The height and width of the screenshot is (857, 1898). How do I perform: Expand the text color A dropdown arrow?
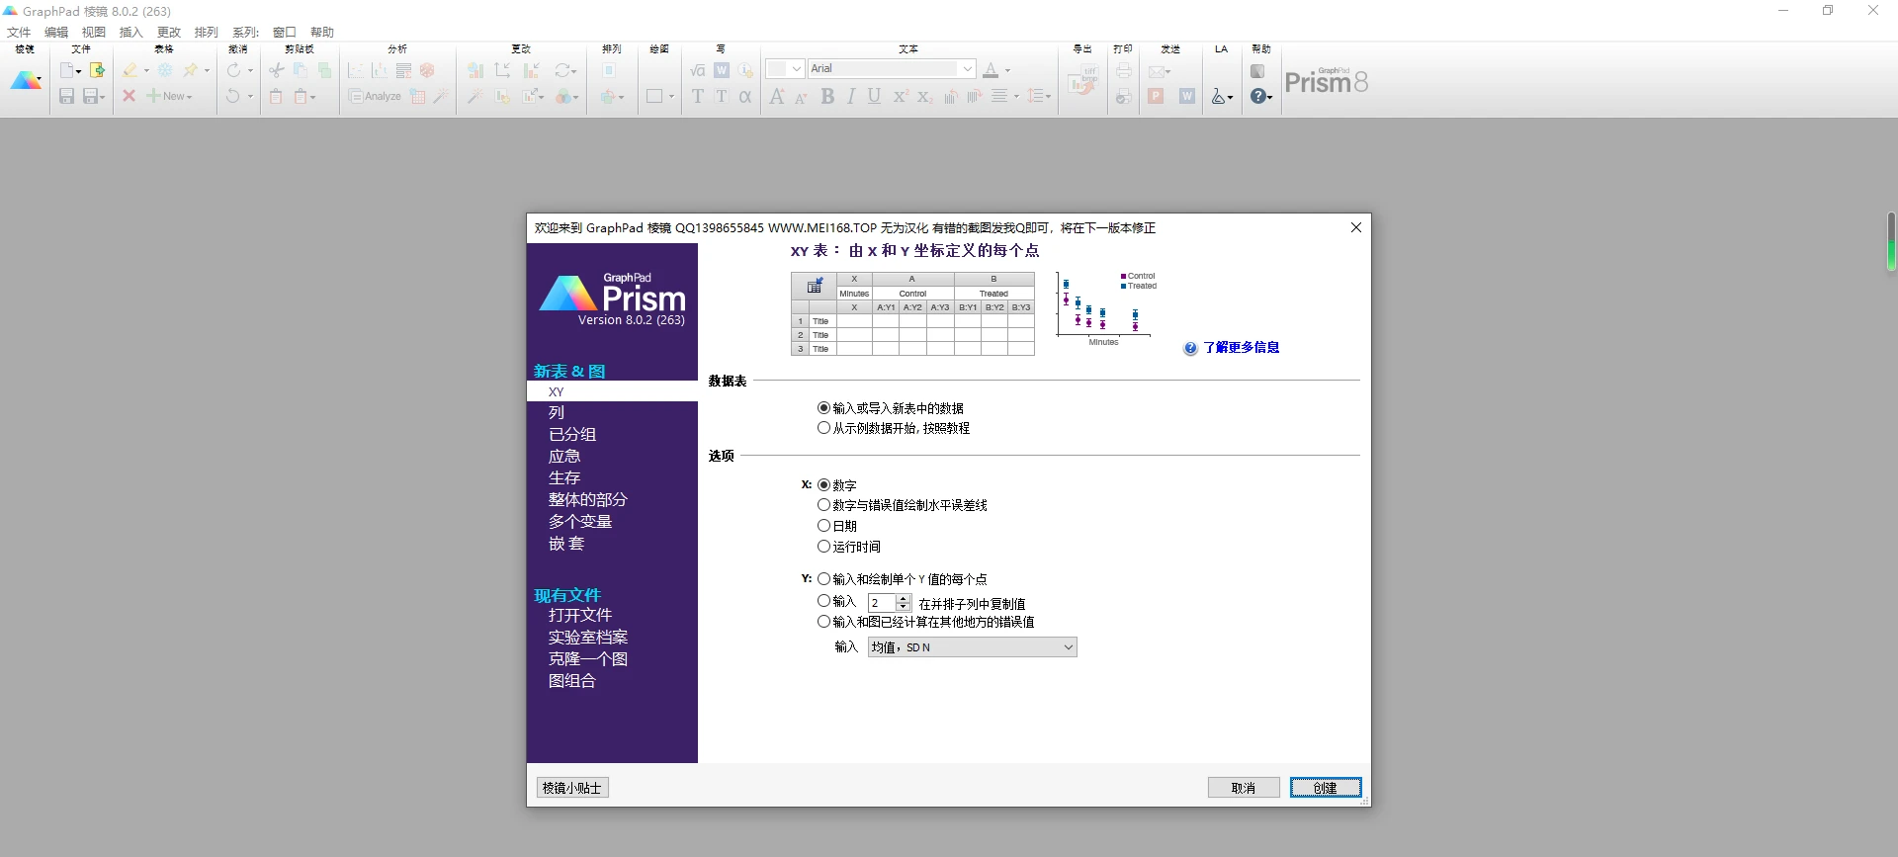tap(1007, 71)
